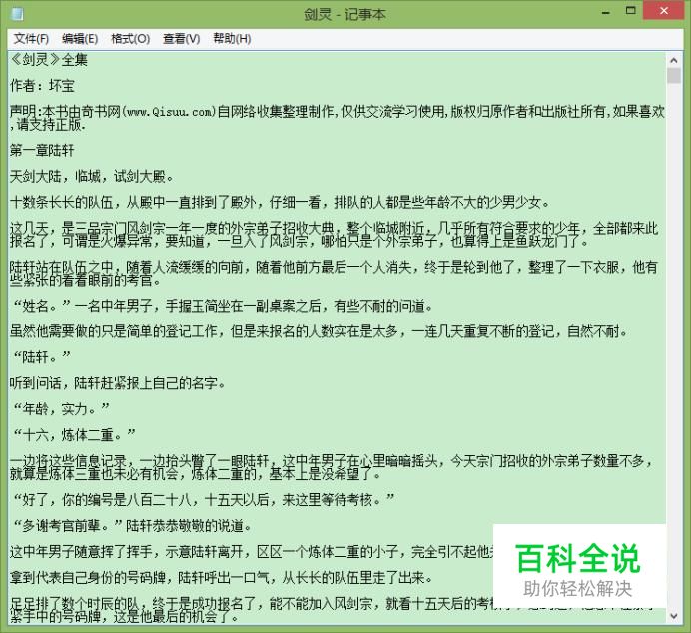The width and height of the screenshot is (691, 633).
Task: Click the line starting 拿到代表自己身份的号码牌
Action: (222, 578)
